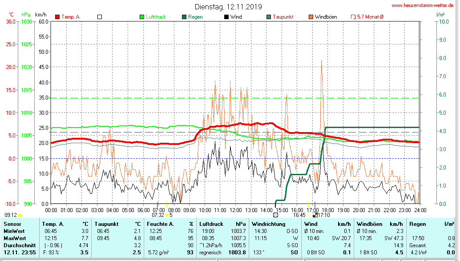Toggle the 5.7 Monat-Ø legend box

click(353, 17)
